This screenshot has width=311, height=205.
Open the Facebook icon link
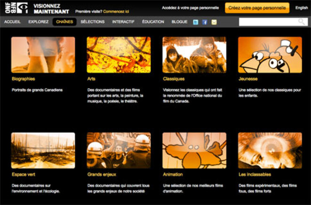pyautogui.click(x=205, y=22)
